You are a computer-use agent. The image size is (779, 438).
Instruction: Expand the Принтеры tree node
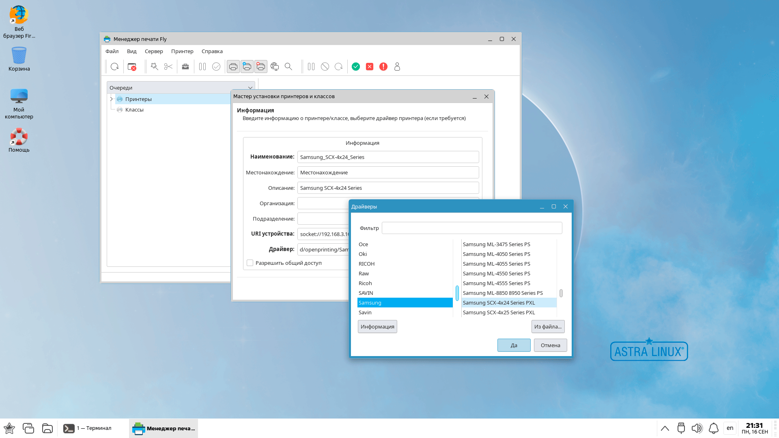tap(112, 99)
